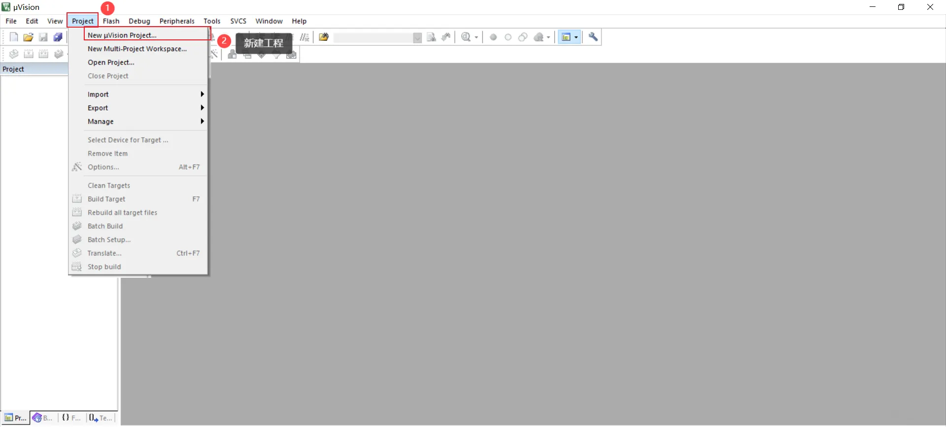Click the Start Debug Session magnifier icon
The height and width of the screenshot is (427, 946).
click(466, 37)
